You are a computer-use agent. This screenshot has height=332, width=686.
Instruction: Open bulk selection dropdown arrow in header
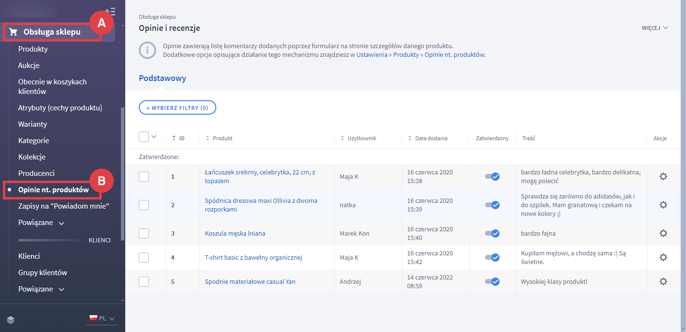pos(154,136)
